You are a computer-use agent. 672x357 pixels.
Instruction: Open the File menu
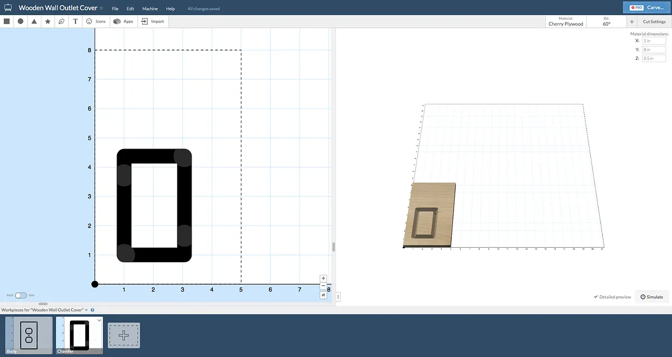pyautogui.click(x=115, y=8)
